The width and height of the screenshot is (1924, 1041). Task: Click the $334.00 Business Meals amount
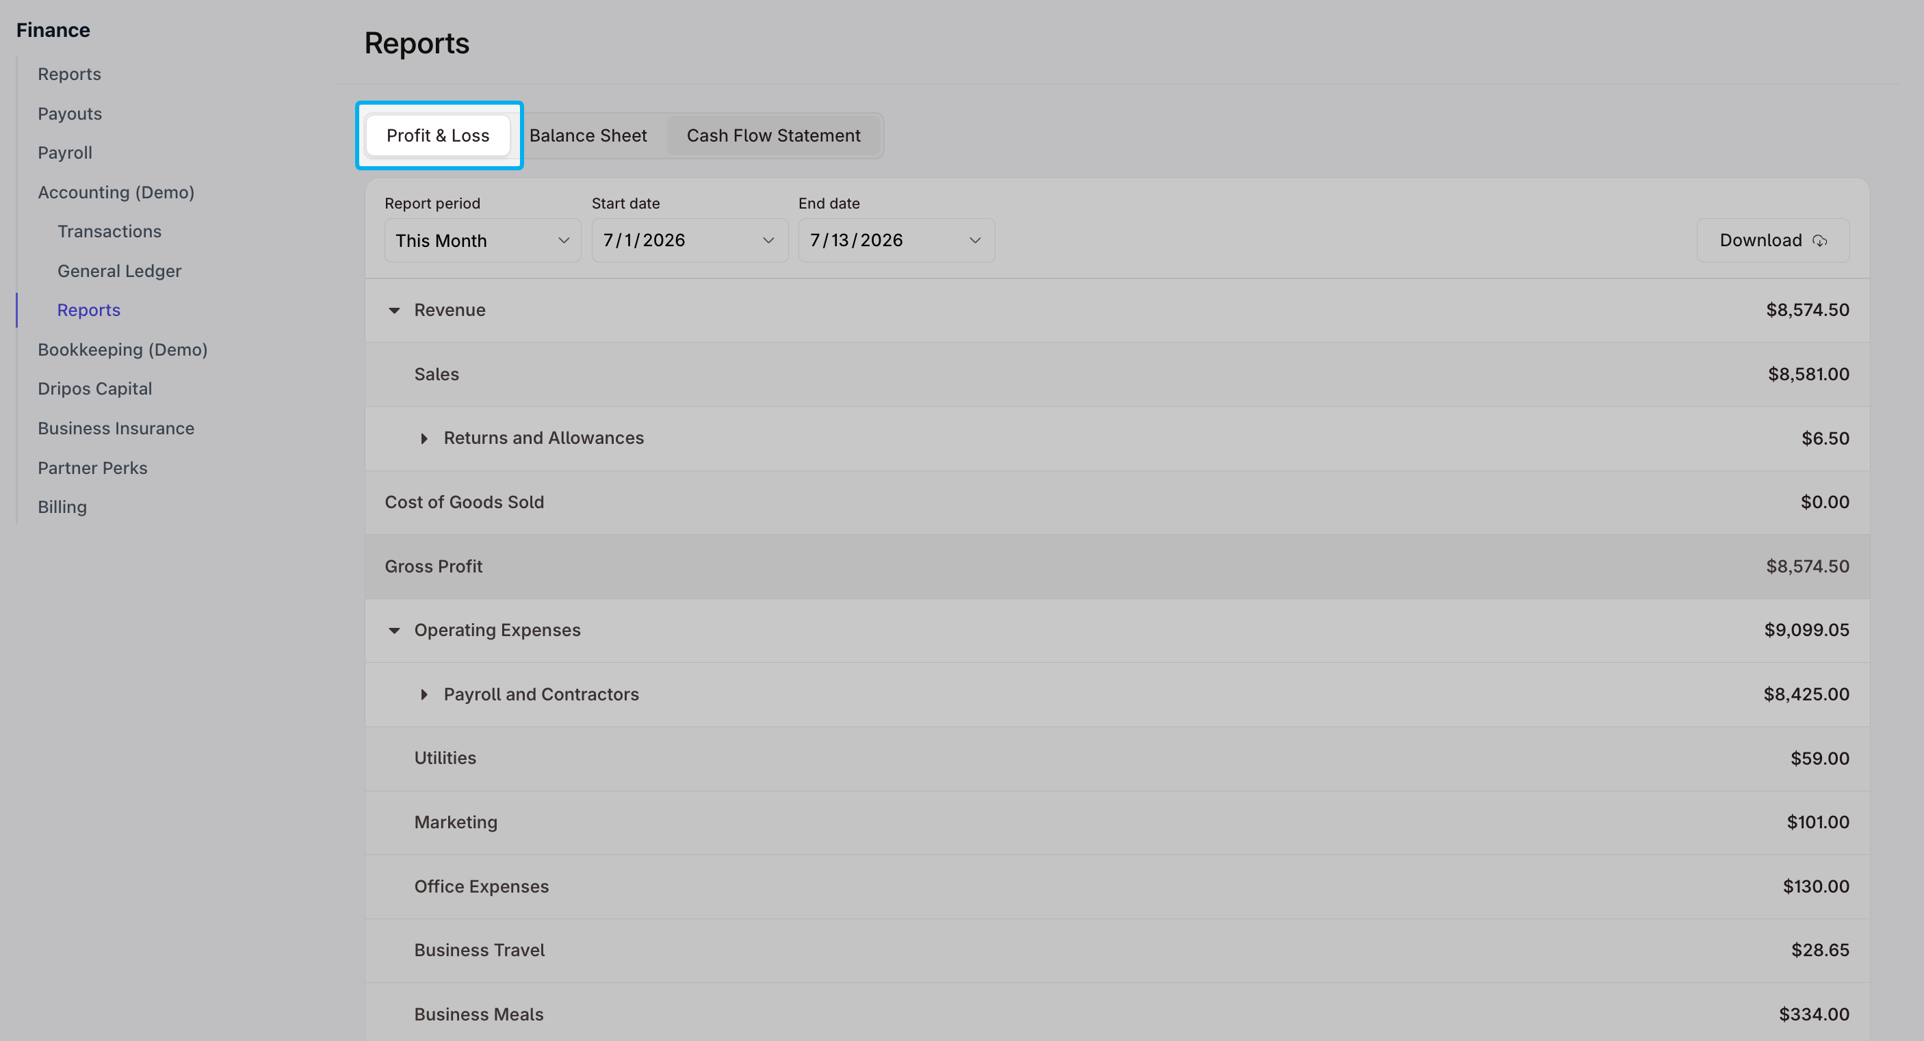[1813, 1014]
